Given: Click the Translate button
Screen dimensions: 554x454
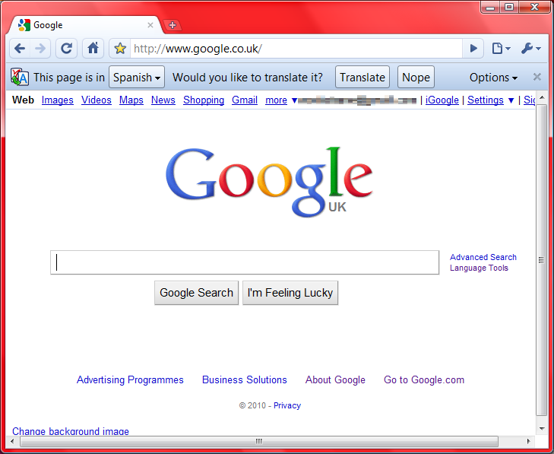Looking at the screenshot, I should coord(362,77).
